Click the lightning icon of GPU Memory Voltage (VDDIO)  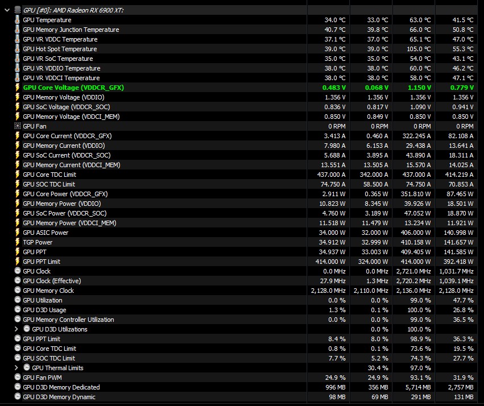(x=17, y=97)
